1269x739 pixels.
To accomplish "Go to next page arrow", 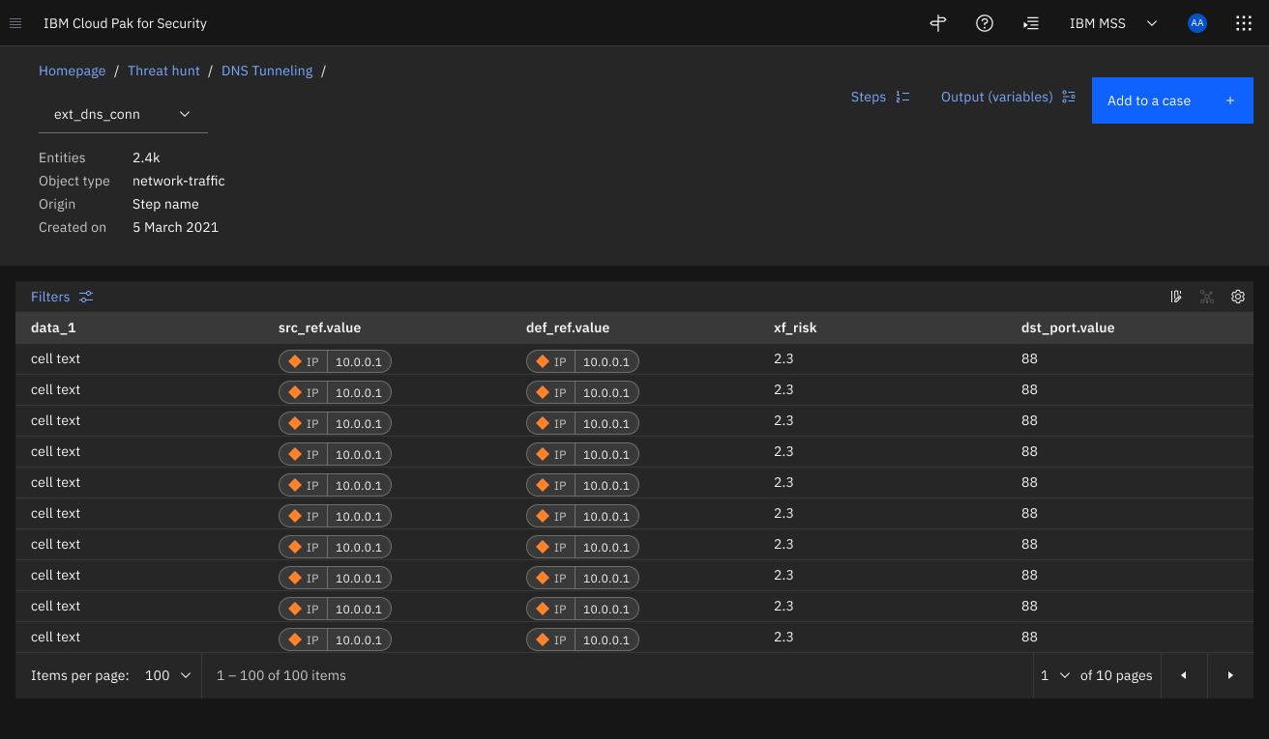I will (x=1230, y=675).
